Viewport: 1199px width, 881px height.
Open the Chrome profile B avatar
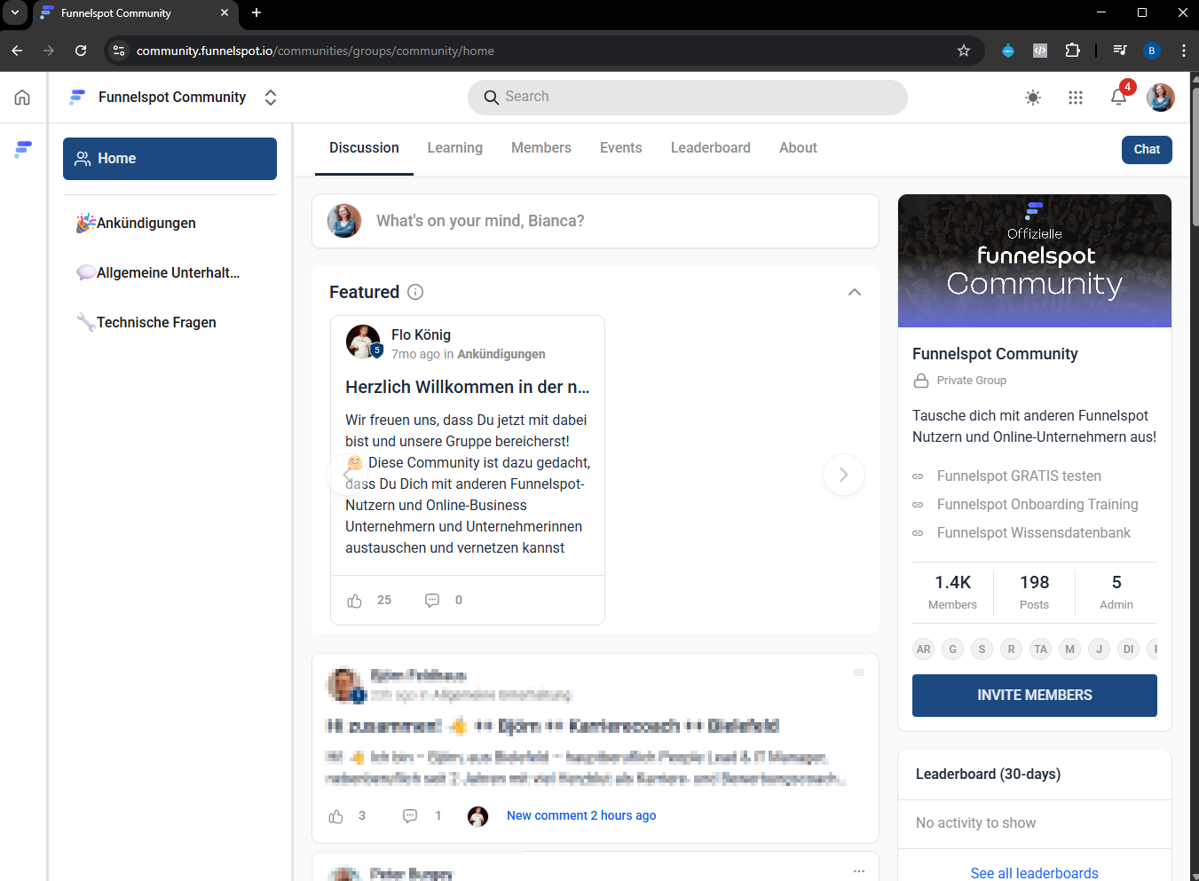point(1152,51)
